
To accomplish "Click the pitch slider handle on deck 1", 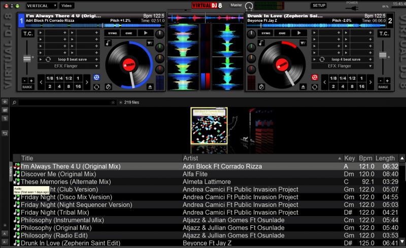I will pyautogui.click(x=27, y=58).
